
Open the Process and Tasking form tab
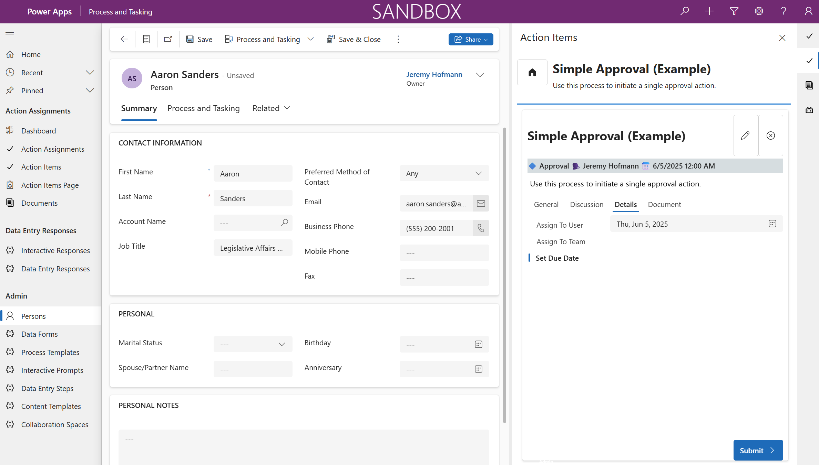203,108
